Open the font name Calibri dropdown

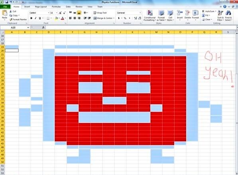point(49,13)
